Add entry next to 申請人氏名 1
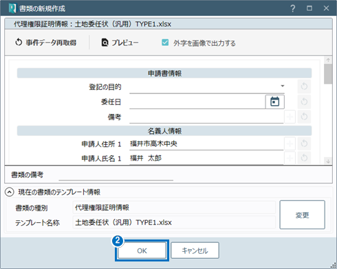This screenshot has height=269, width=337. coord(290,158)
